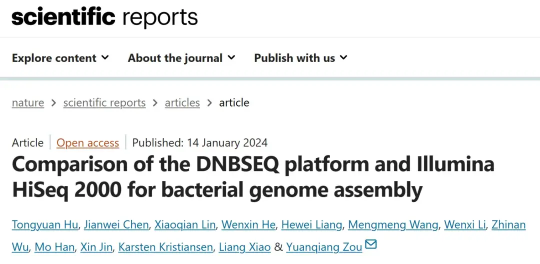Image resolution: width=540 pixels, height=264 pixels.
Task: Expand the Publish with us menu
Action: point(300,58)
